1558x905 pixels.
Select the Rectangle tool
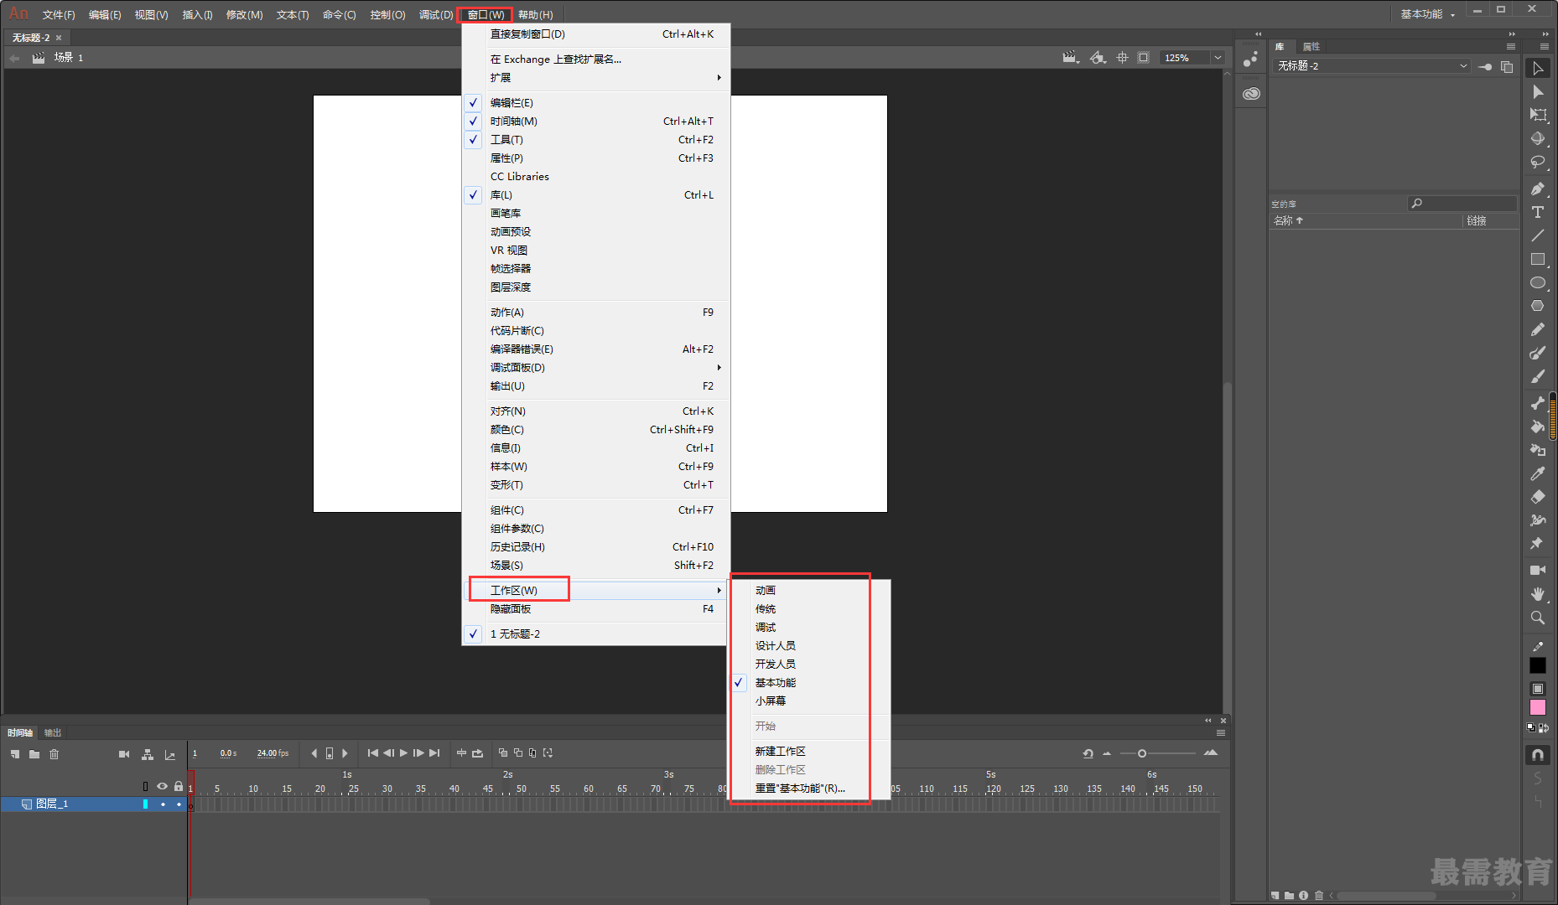pyautogui.click(x=1538, y=260)
